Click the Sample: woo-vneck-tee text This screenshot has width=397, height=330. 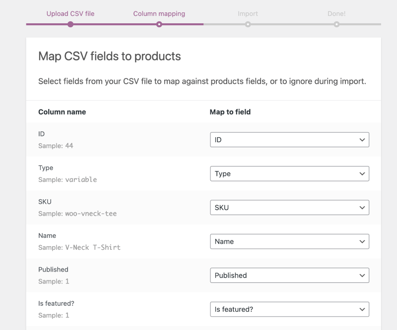click(x=77, y=214)
